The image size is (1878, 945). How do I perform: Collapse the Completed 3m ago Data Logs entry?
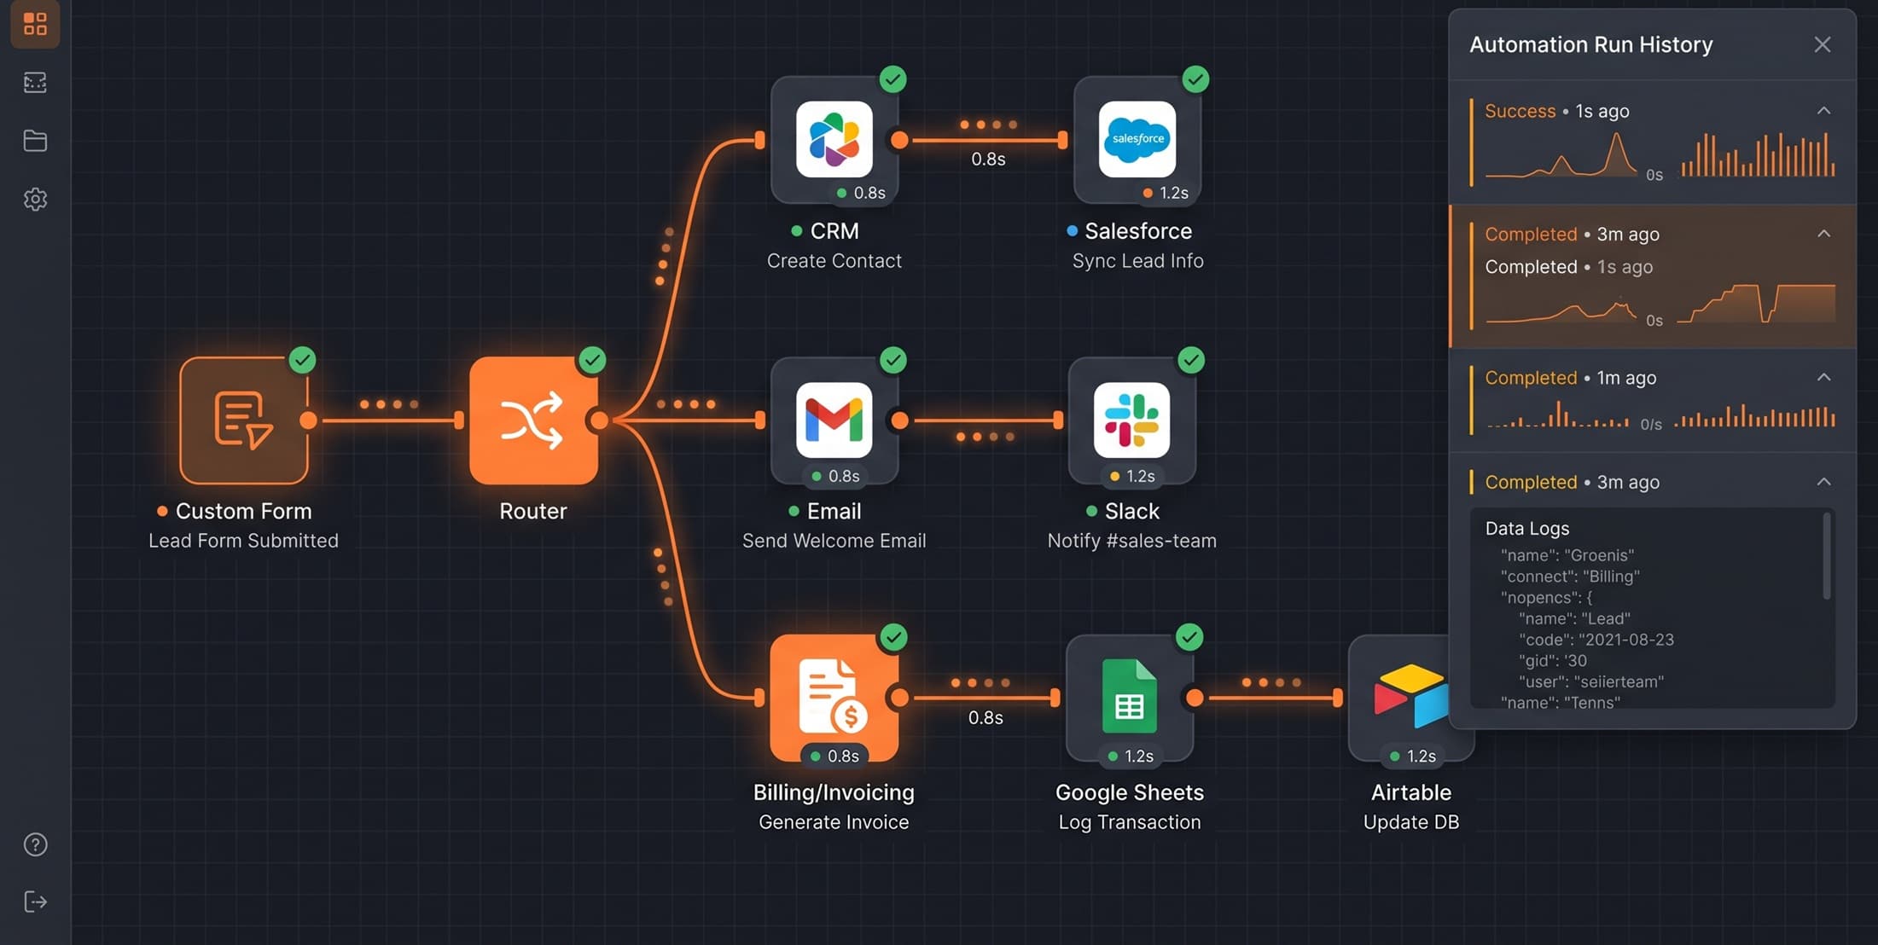(1823, 482)
